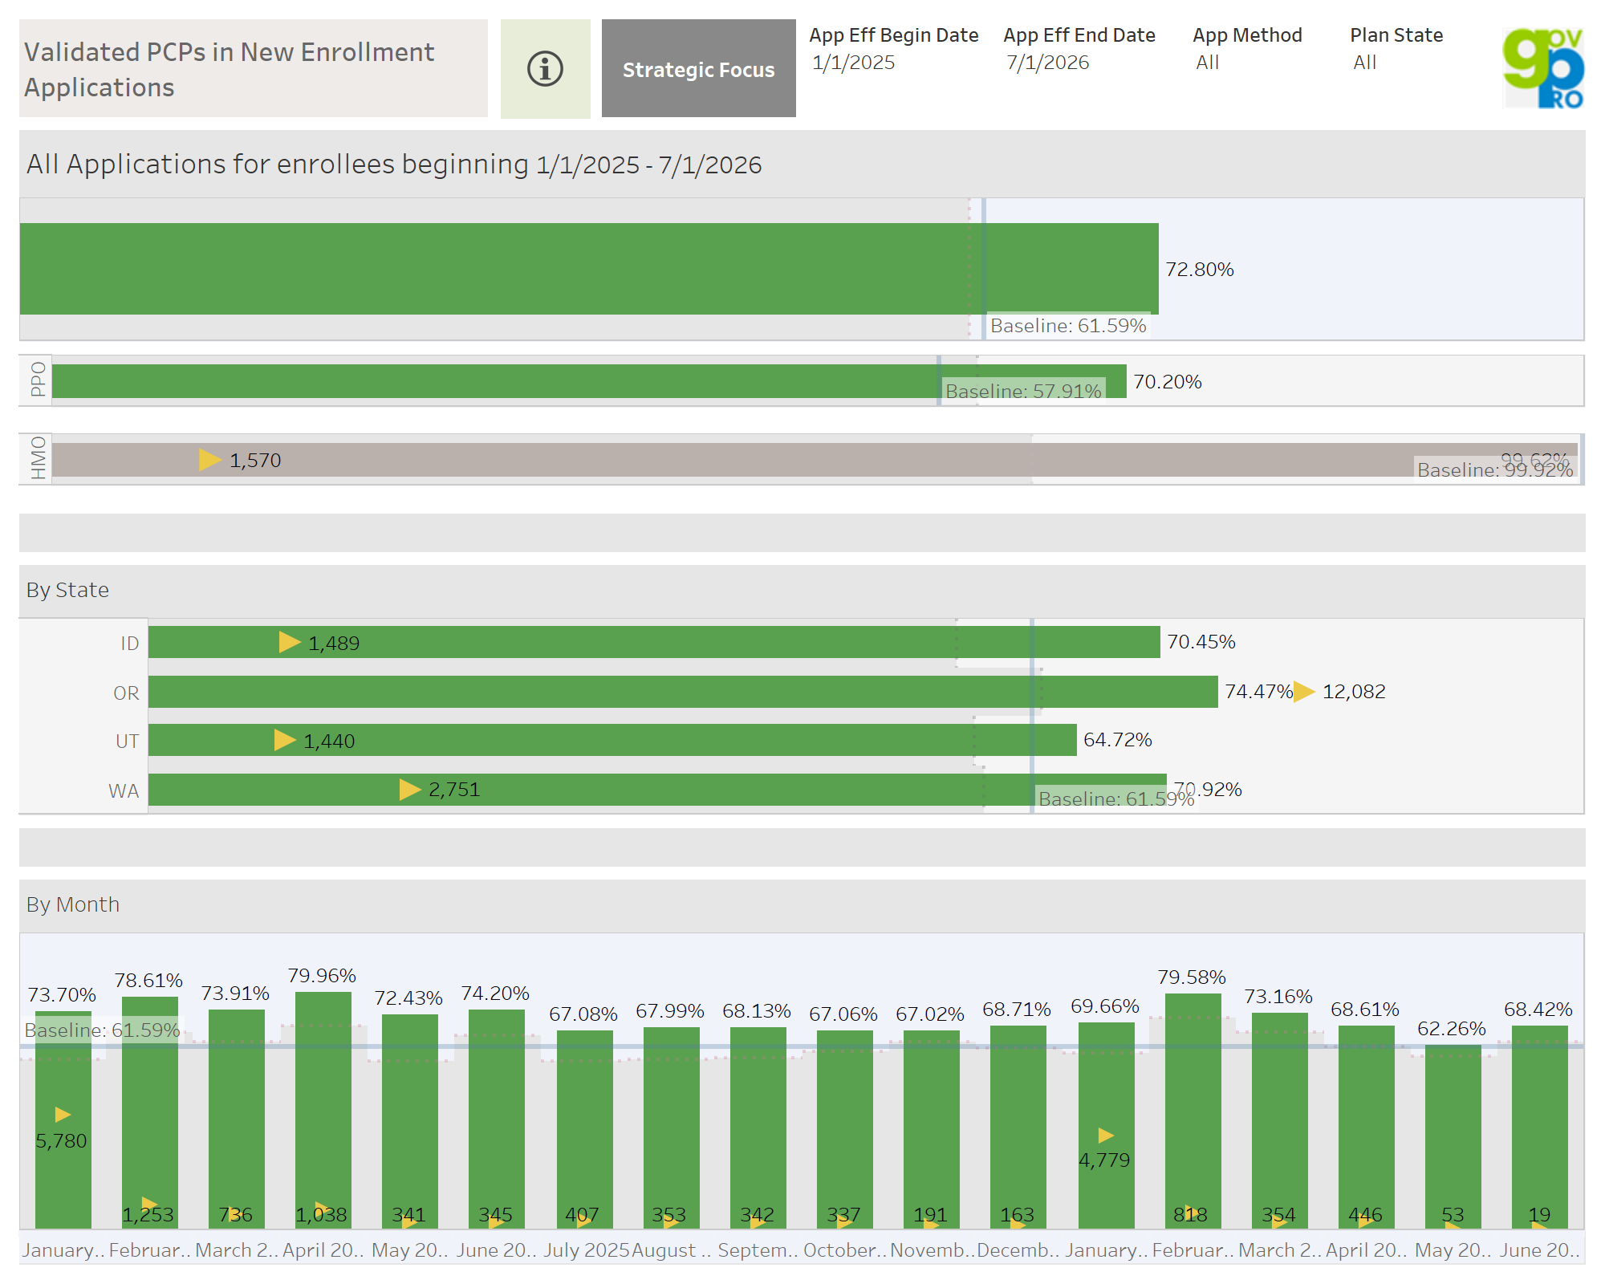
Task: Click yellow triangle marker in UT row
Action: click(284, 740)
